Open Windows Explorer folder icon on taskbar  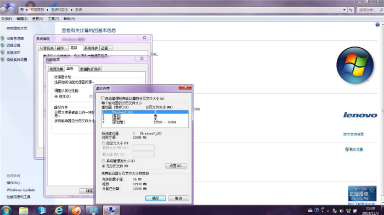click(x=24, y=211)
